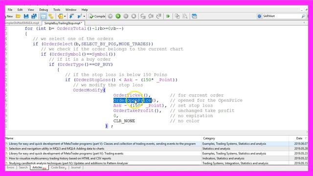Stop debugging with the stop icon

pos(134,16)
